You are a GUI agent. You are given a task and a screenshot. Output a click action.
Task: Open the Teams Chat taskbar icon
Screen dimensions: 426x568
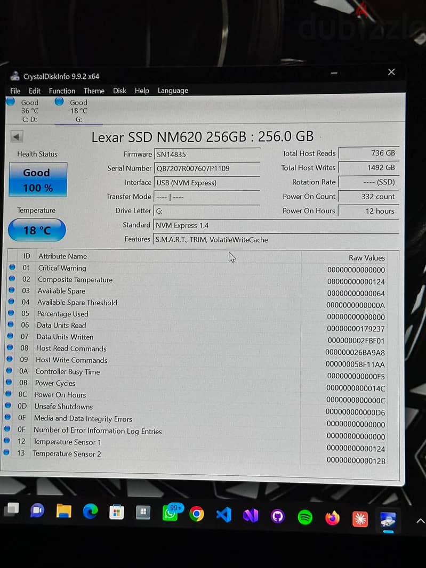37,510
